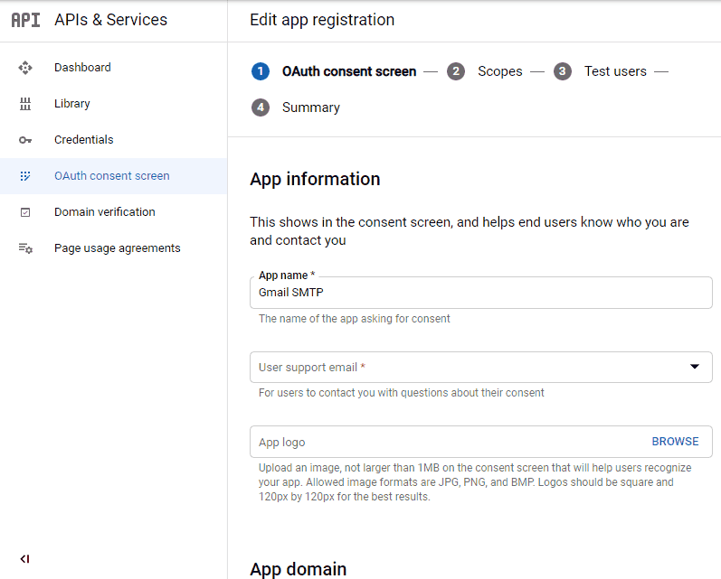Click the Dashboard sidebar icon
Image resolution: width=721 pixels, height=579 pixels.
coord(25,68)
